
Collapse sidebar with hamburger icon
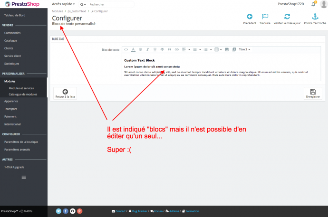coord(24,177)
